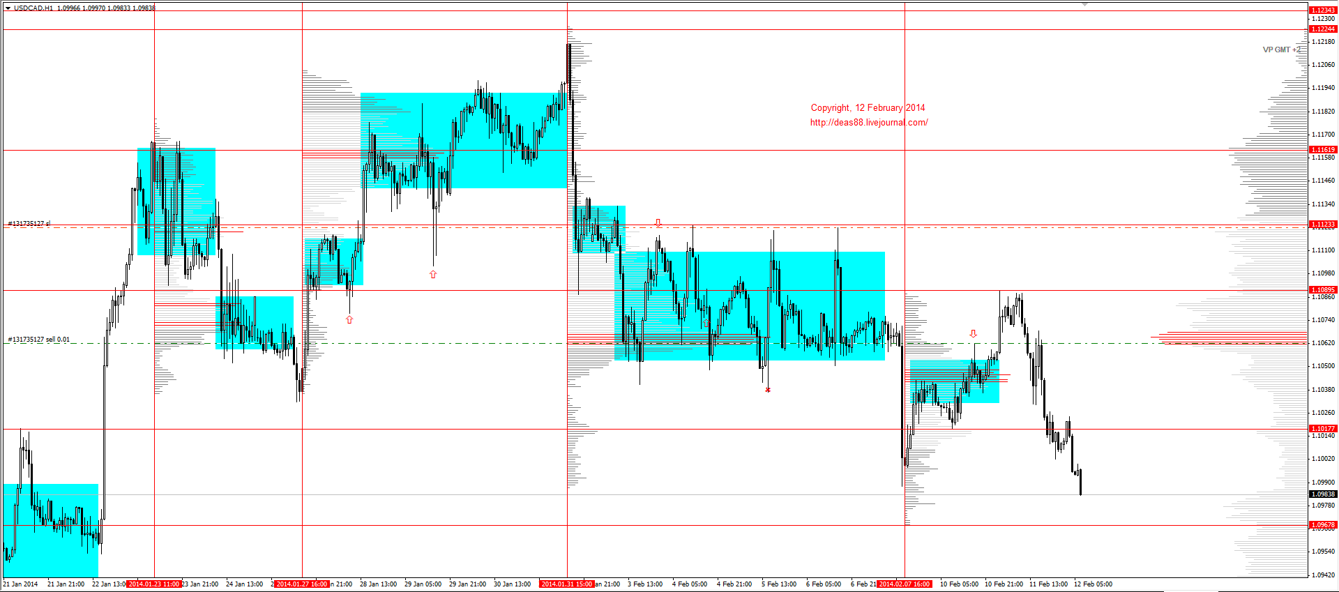Click the VP GMT +2 label
1339x592 pixels.
click(x=1281, y=50)
